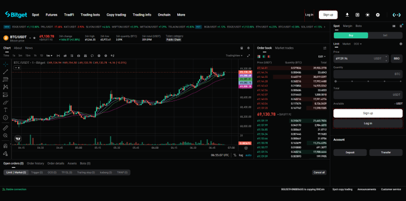The width and height of the screenshot is (406, 201).
Task: Click quantity slider end marker
Action: (x=401, y=81)
